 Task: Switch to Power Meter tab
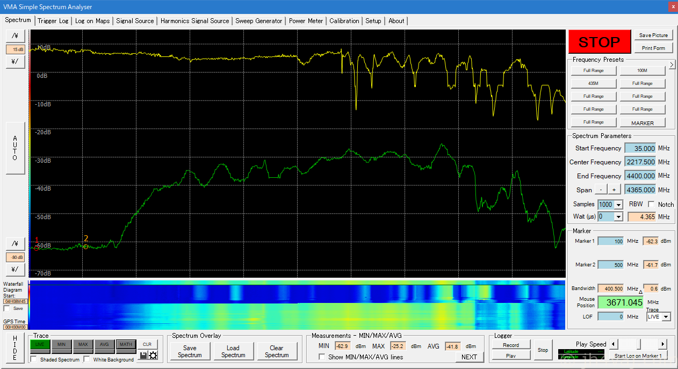(306, 21)
